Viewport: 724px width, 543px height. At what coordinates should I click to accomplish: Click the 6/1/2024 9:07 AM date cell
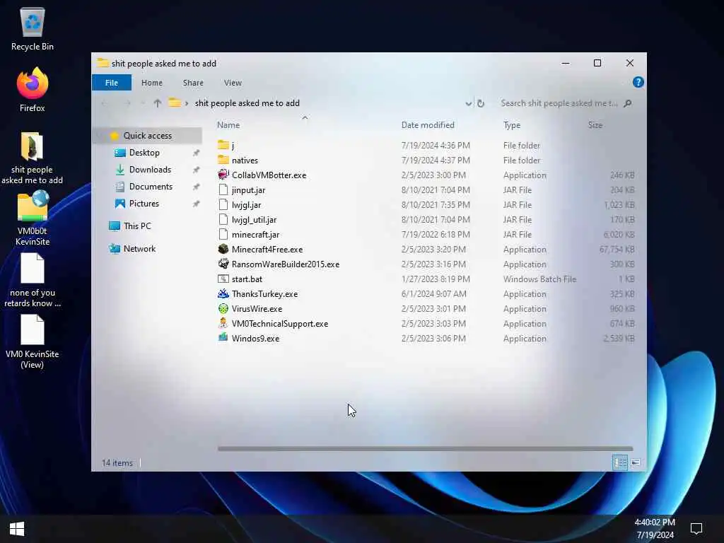(x=433, y=293)
